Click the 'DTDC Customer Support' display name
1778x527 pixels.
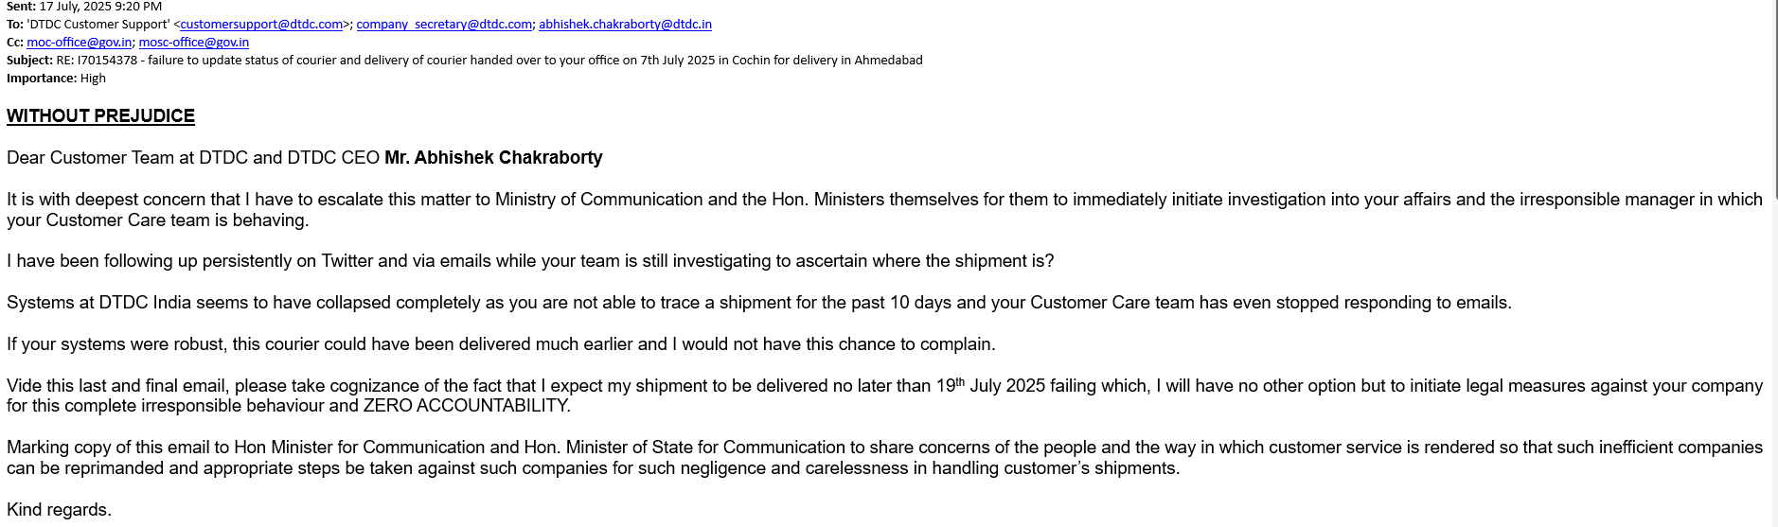(98, 25)
